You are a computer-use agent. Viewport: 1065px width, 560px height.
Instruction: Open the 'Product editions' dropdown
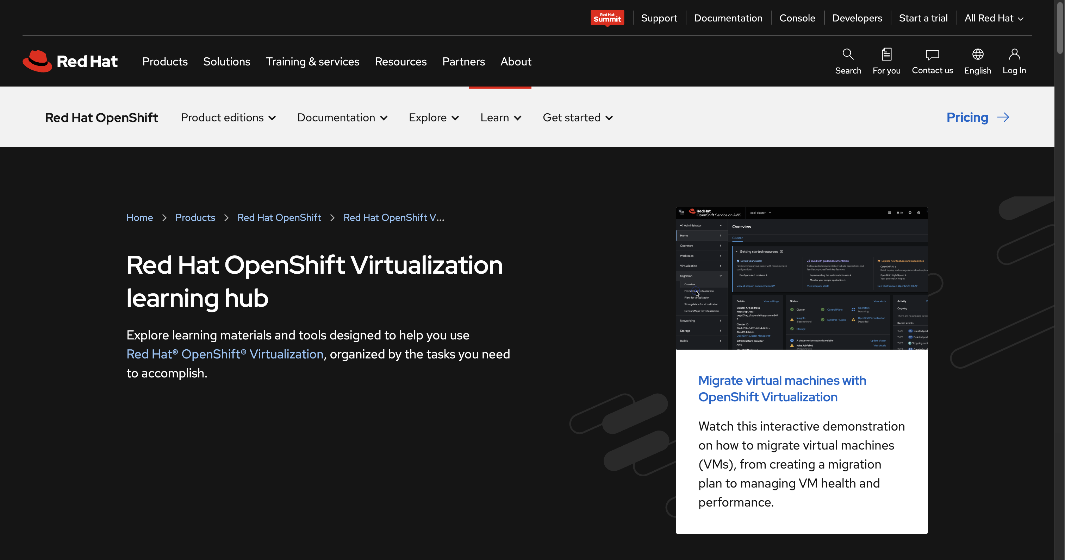(228, 117)
